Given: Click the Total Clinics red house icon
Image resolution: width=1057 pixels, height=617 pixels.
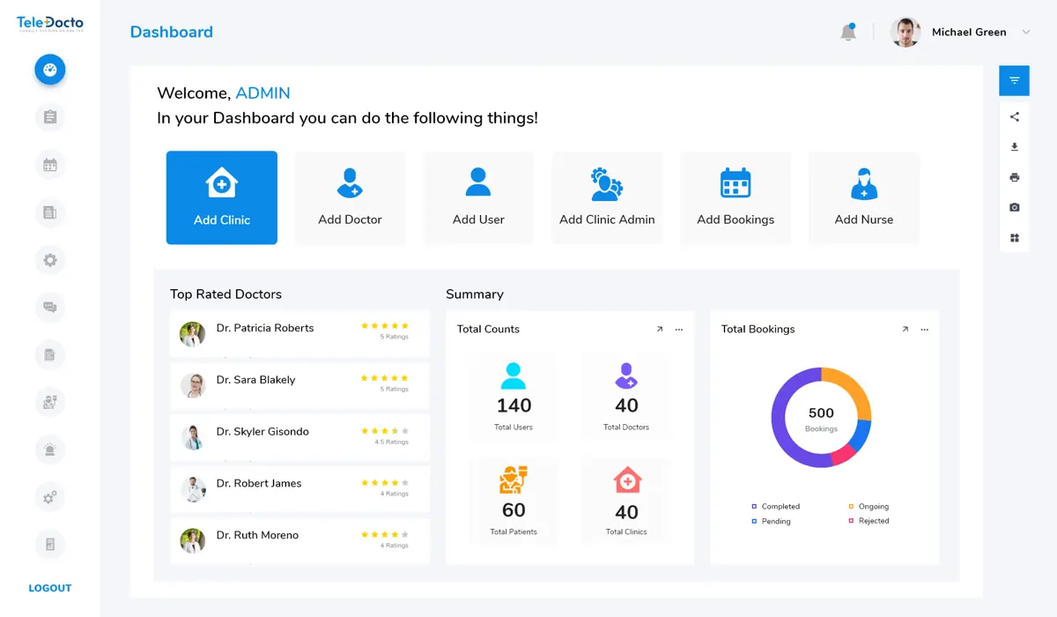Looking at the screenshot, I should pos(626,480).
